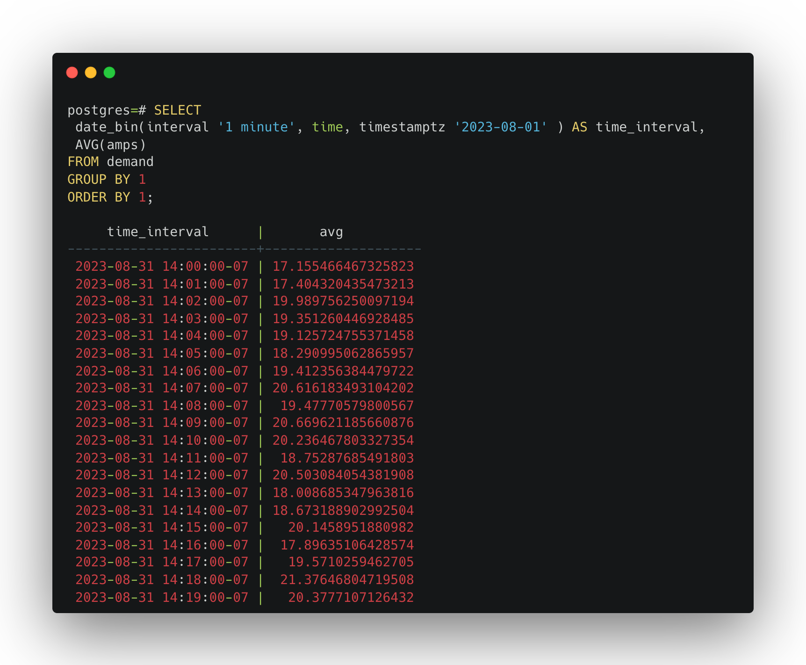Click the value 20.616183493104202
806x665 pixels.
[x=343, y=388]
